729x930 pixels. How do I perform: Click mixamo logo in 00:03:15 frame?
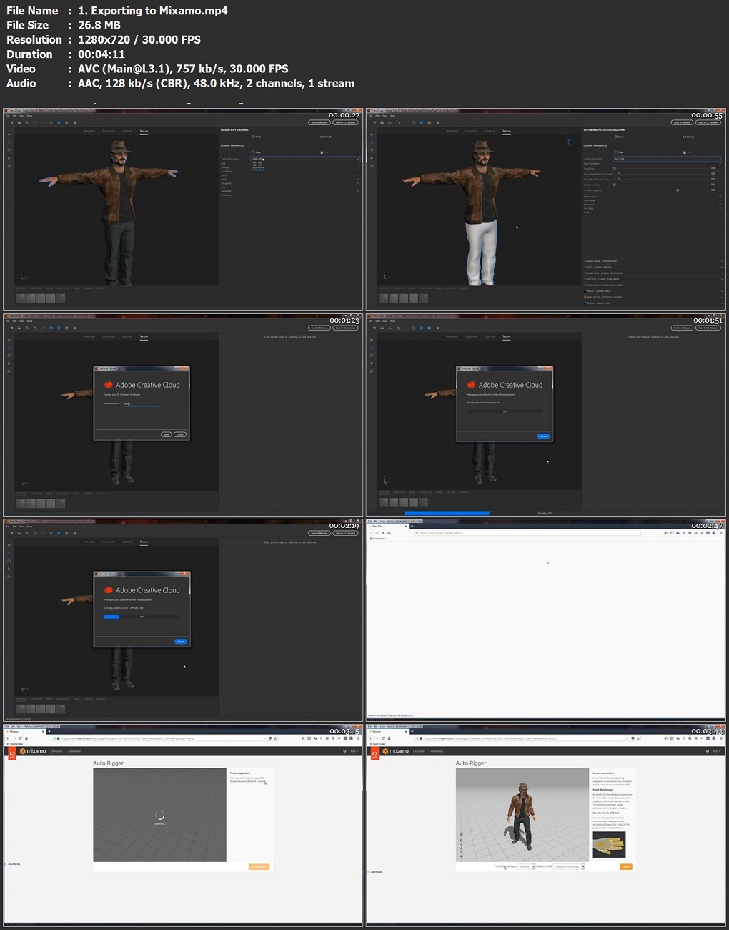(x=33, y=751)
